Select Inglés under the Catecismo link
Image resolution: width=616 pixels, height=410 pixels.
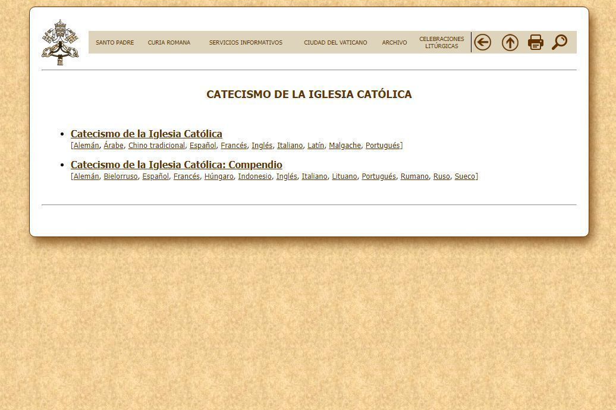click(x=262, y=146)
